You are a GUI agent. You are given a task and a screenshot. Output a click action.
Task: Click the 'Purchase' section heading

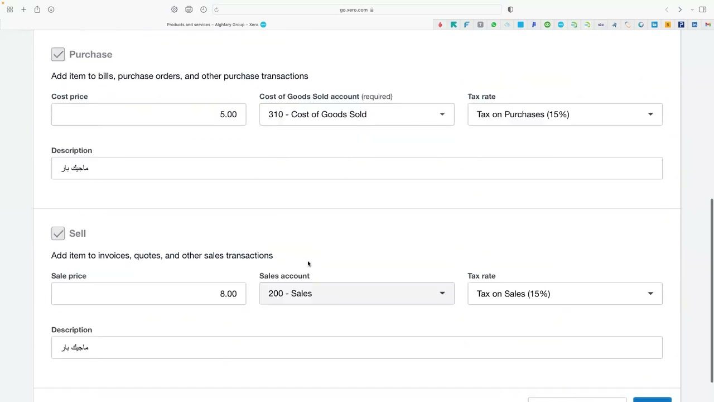coord(91,54)
